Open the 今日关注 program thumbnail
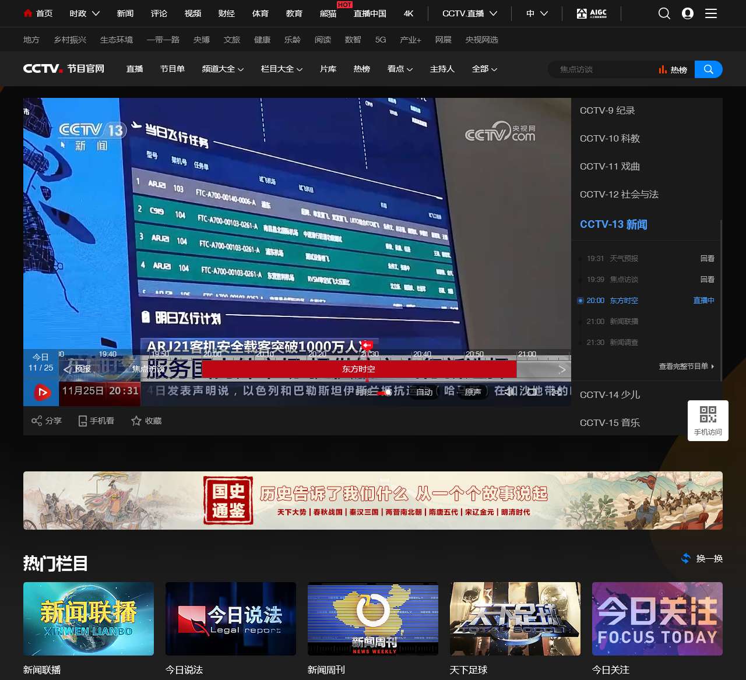The width and height of the screenshot is (746, 680). click(x=657, y=619)
